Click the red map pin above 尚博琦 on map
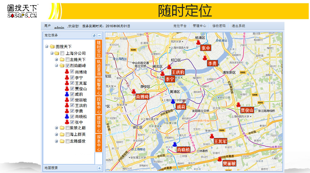Image resolution: width=310 pixels, height=173 pixels. pos(134,91)
